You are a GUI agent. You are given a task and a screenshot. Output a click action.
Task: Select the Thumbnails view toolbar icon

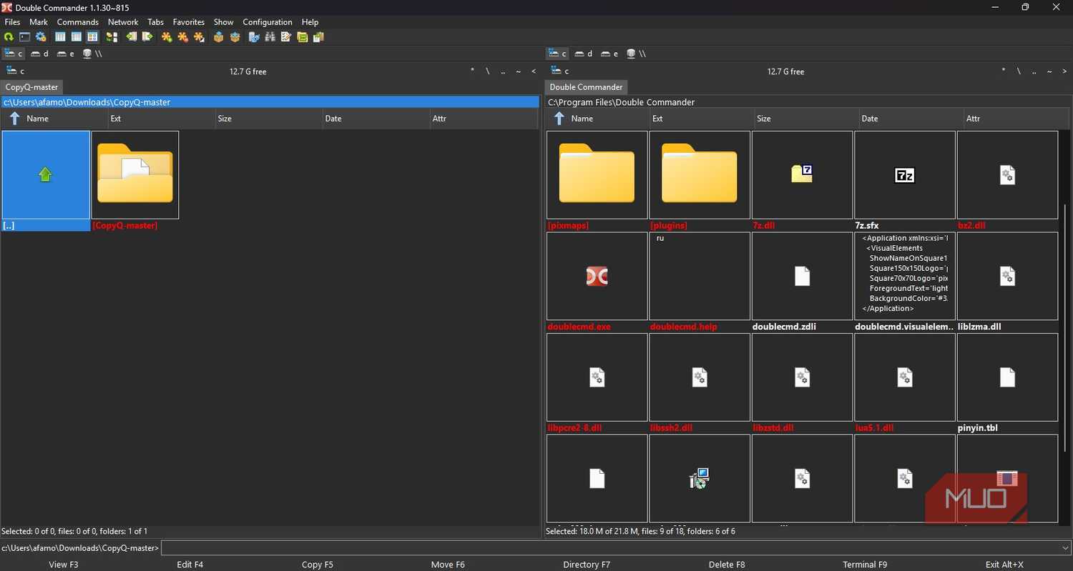point(92,37)
